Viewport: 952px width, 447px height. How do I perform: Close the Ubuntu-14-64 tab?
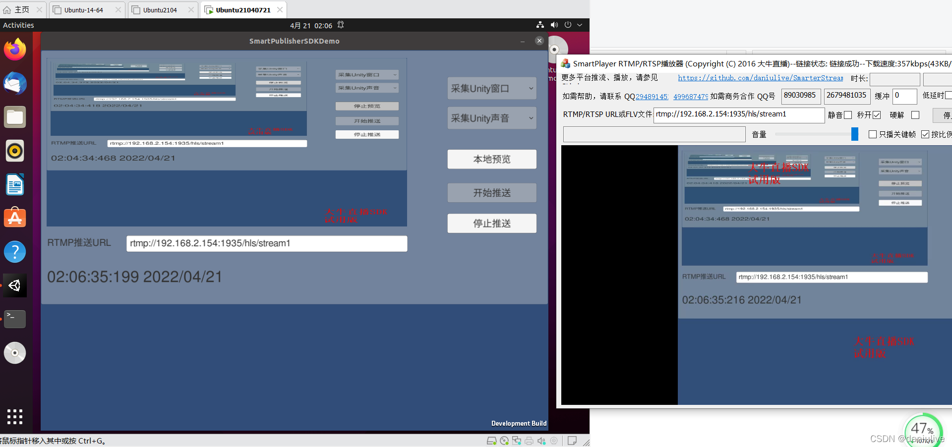click(118, 10)
